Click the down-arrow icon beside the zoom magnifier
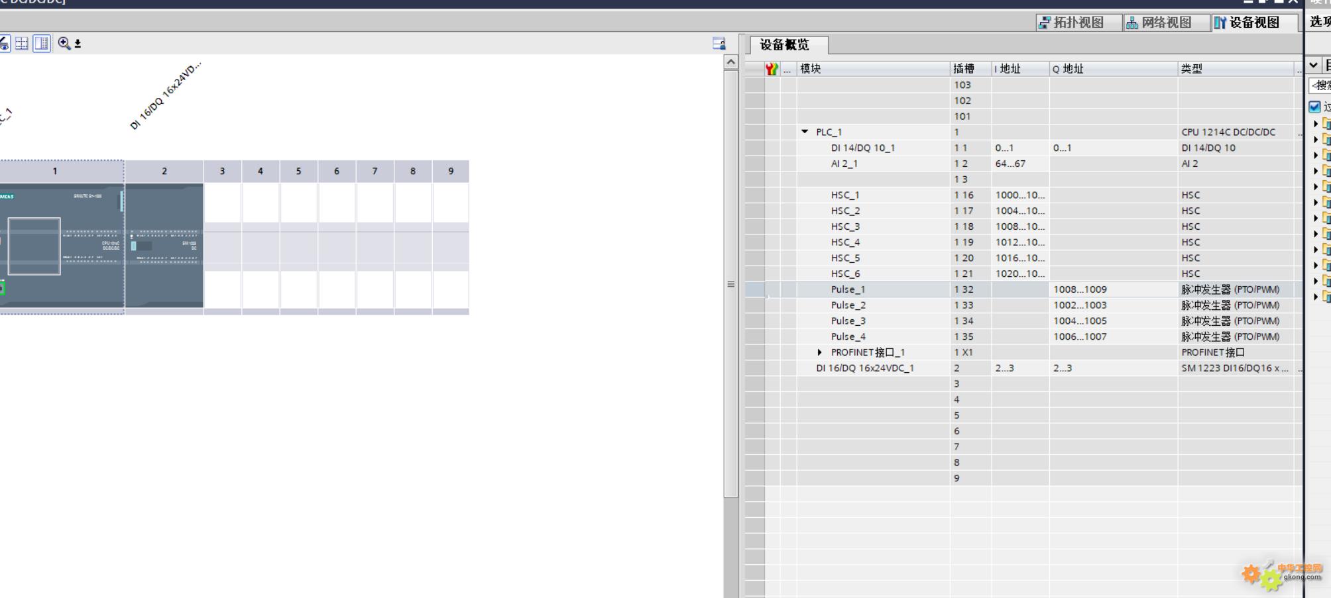This screenshot has width=1331, height=598. click(78, 44)
